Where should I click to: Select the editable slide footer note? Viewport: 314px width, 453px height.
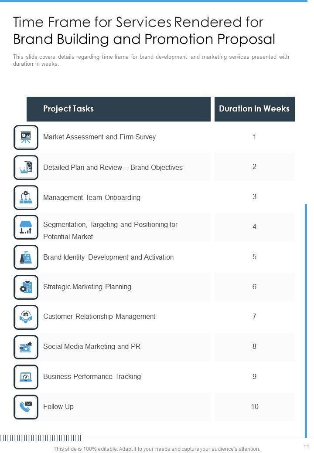coord(157,449)
